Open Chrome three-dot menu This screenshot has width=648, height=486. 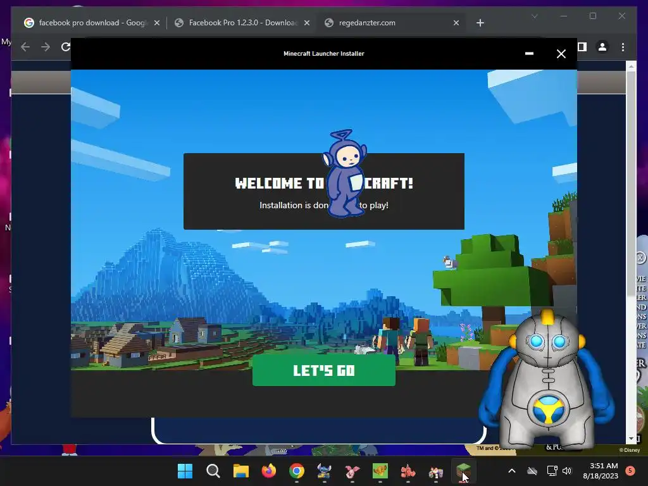623,47
